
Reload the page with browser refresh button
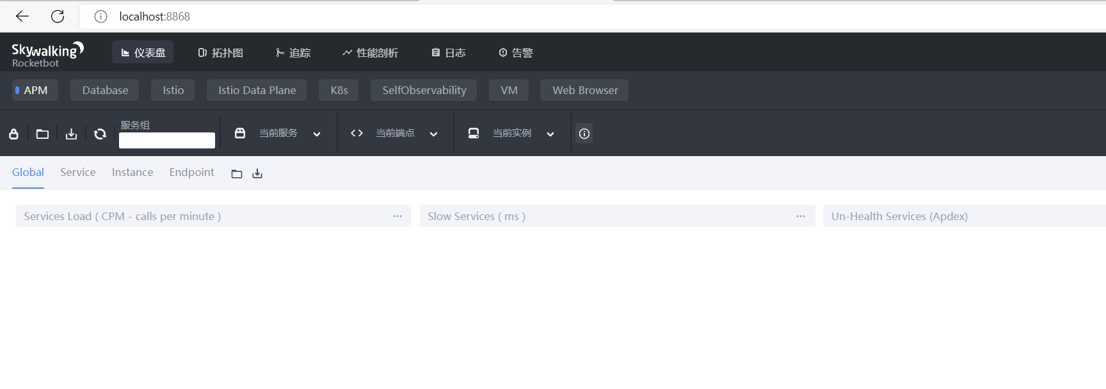pos(58,17)
